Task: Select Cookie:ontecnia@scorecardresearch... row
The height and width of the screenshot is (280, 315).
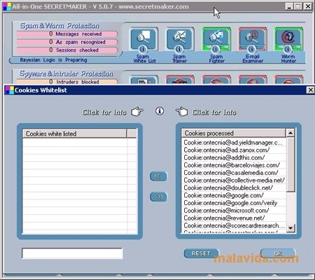Action: 233,225
